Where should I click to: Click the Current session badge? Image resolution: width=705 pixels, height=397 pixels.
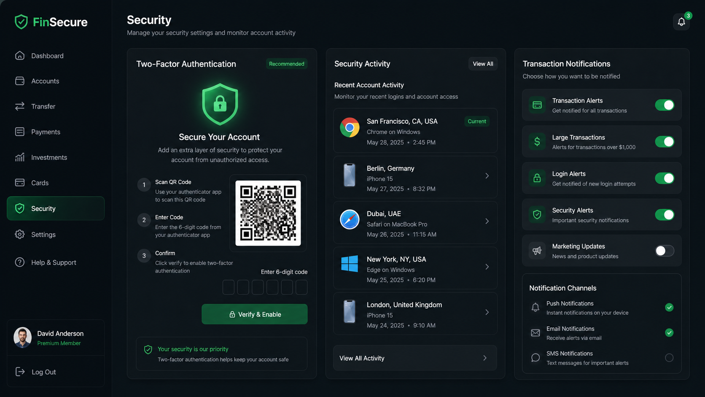pos(477,122)
